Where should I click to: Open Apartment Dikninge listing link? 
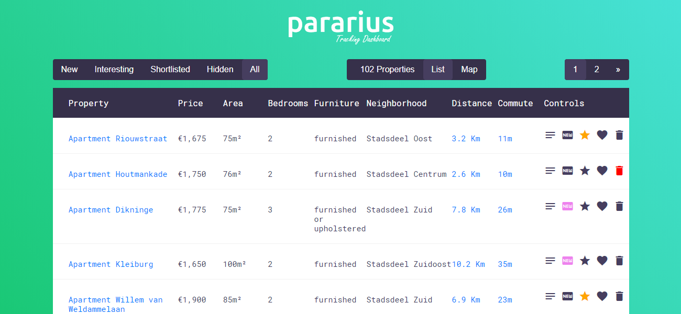(111, 210)
